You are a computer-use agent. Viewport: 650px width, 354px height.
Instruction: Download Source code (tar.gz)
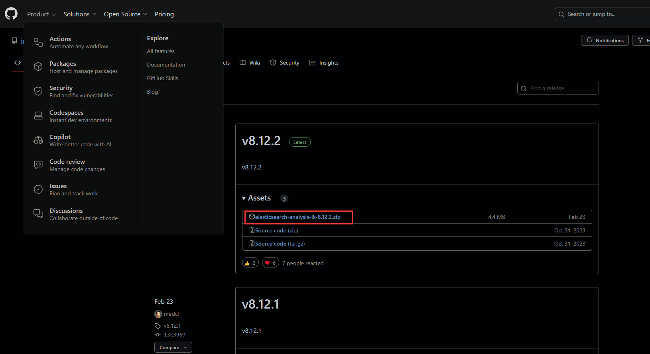(x=280, y=244)
